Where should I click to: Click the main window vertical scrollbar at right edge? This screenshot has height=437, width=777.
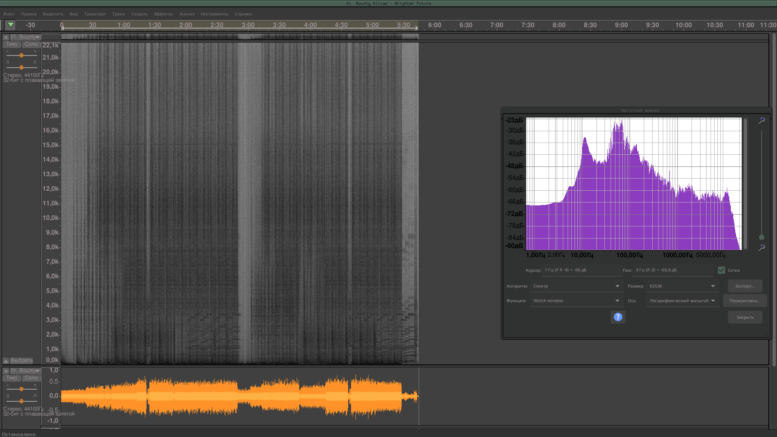pyautogui.click(x=774, y=199)
